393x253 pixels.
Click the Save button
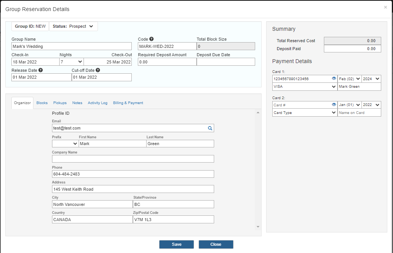point(177,245)
